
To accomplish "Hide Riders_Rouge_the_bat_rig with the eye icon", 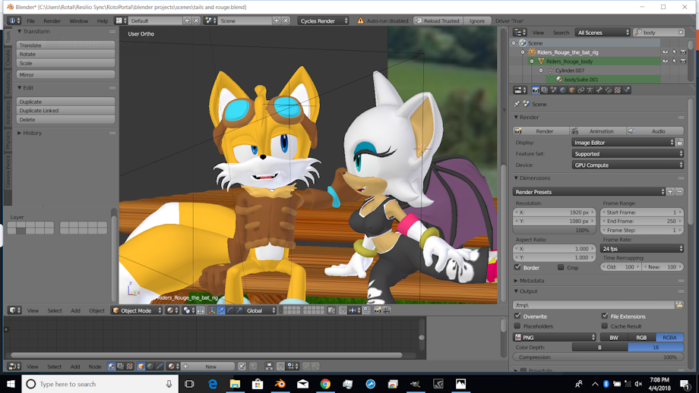I will click(x=665, y=52).
